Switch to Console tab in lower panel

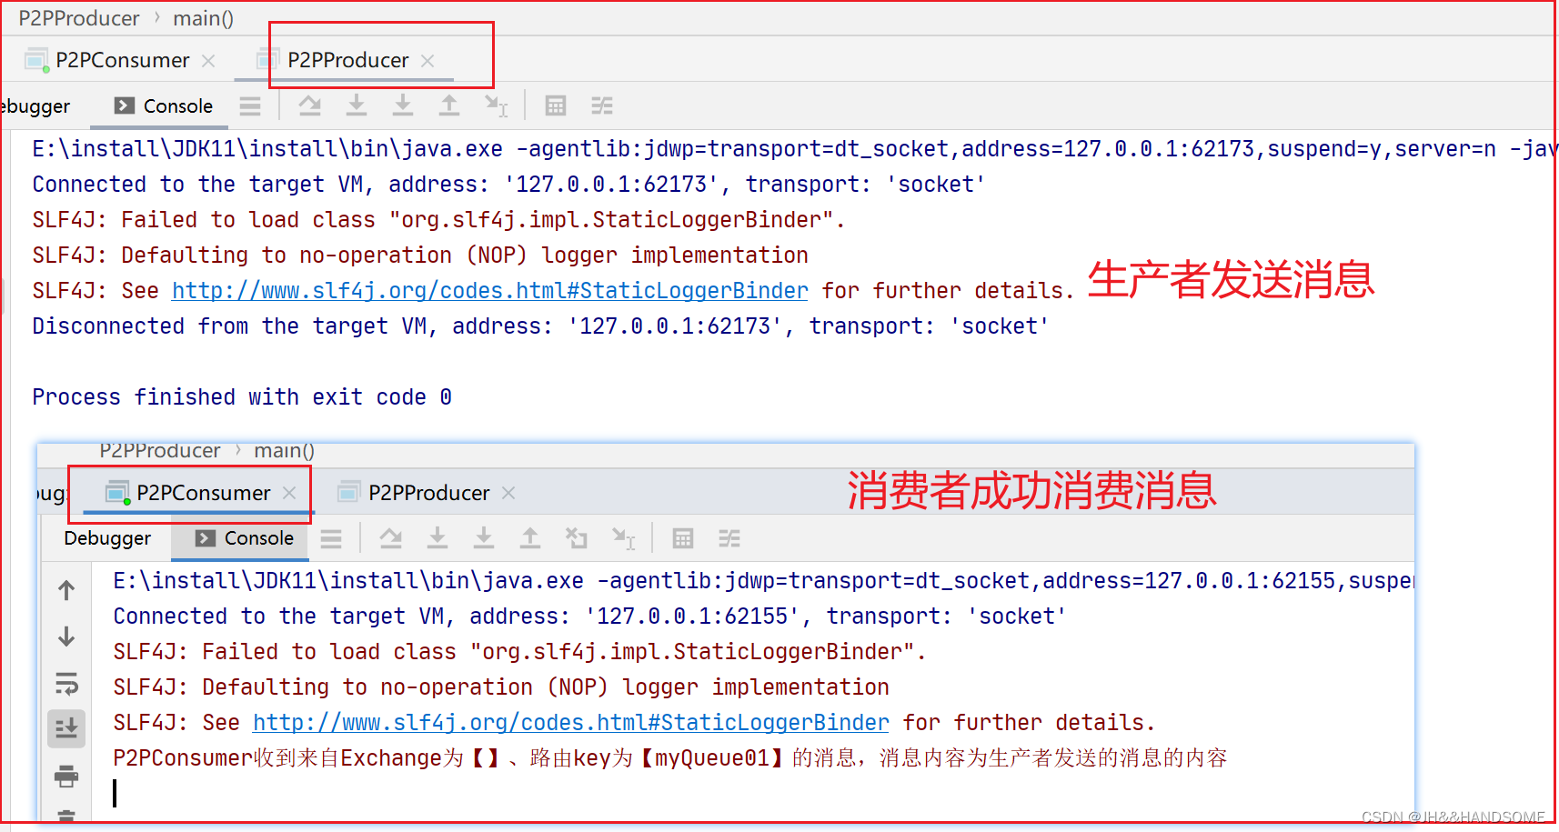[x=245, y=538]
